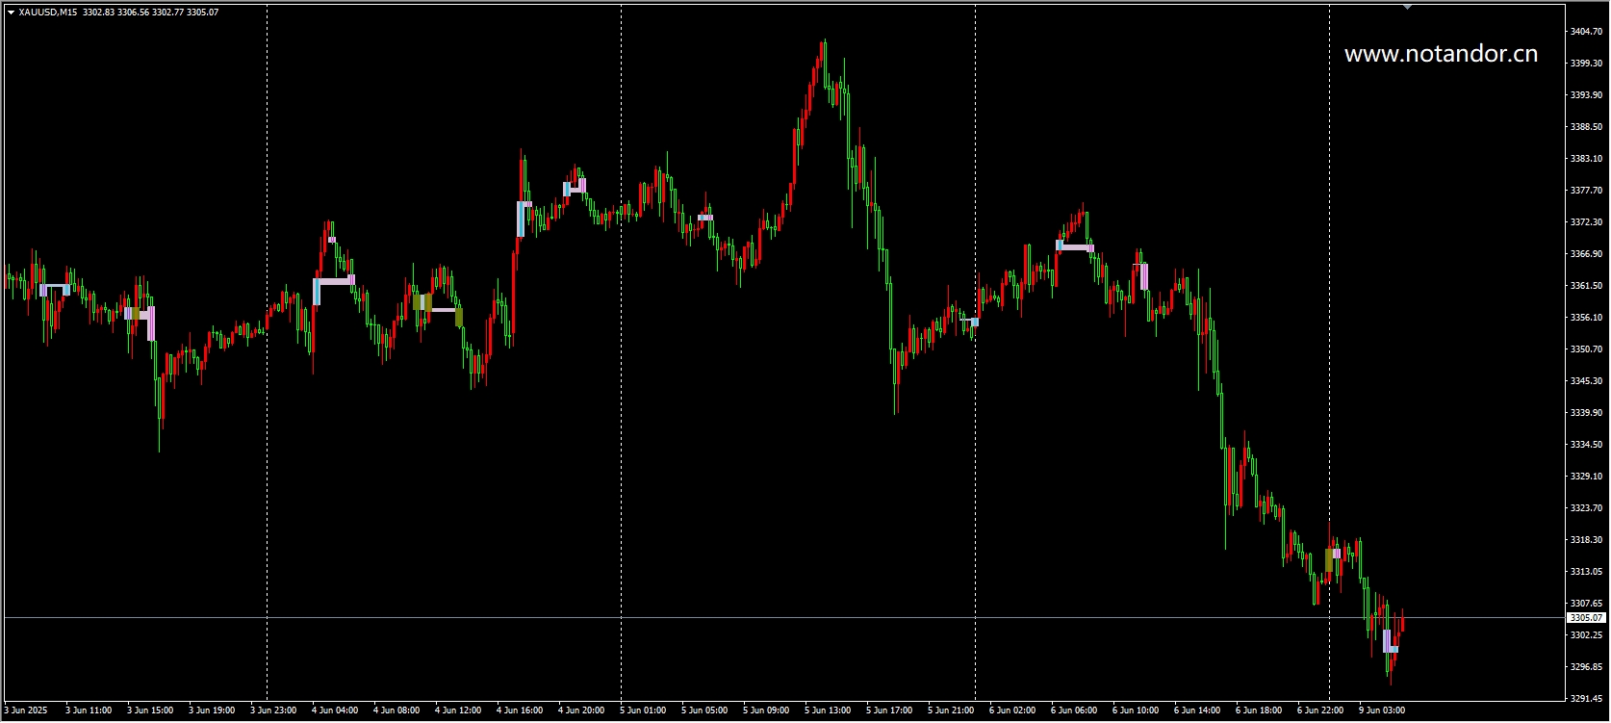This screenshot has width=1611, height=723.
Task: Click the 3323.70 price axis label
Action: pyautogui.click(x=1586, y=508)
